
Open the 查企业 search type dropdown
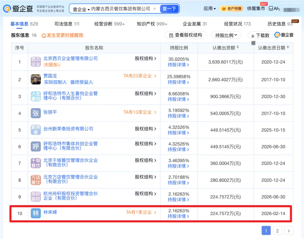(81, 9)
